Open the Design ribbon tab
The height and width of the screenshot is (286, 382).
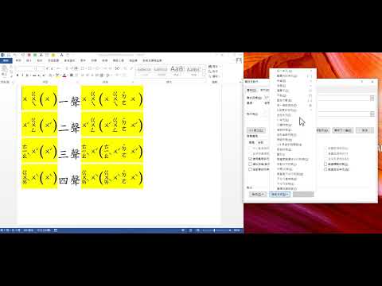coord(40,60)
